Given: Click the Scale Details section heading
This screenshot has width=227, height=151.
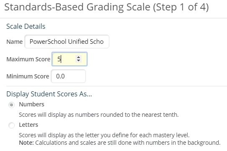Looking at the screenshot, I should [x=26, y=26].
